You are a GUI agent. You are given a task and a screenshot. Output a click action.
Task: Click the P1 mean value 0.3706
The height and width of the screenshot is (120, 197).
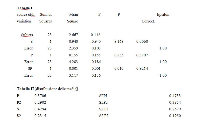click(x=39, y=96)
